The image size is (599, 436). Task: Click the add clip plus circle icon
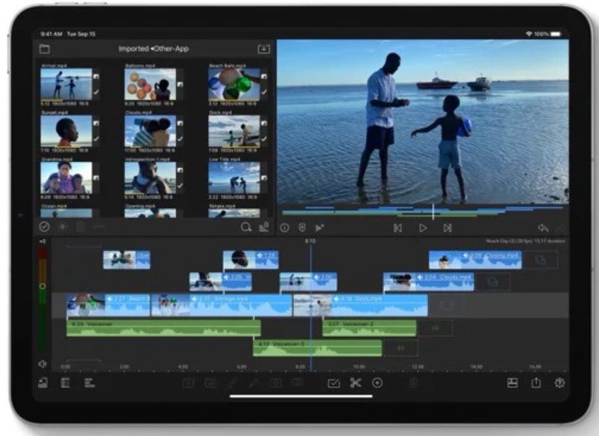pos(377,383)
